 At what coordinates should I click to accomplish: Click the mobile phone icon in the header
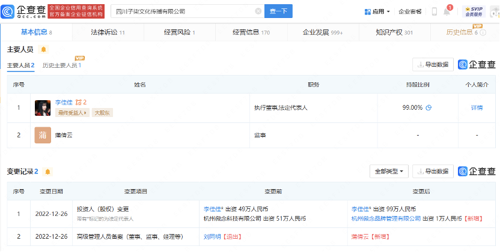click(x=434, y=11)
